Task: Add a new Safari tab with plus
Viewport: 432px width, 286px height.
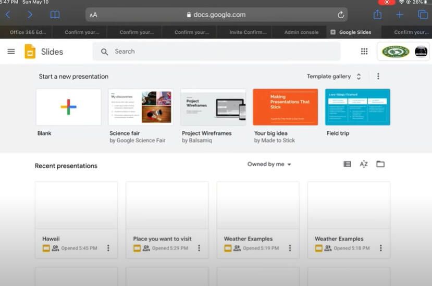Action: coord(400,15)
